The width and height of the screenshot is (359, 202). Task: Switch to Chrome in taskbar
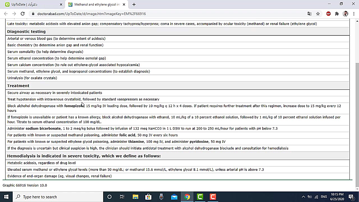(x=187, y=197)
